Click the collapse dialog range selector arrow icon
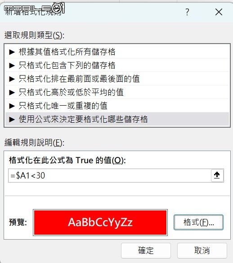 (x=217, y=175)
